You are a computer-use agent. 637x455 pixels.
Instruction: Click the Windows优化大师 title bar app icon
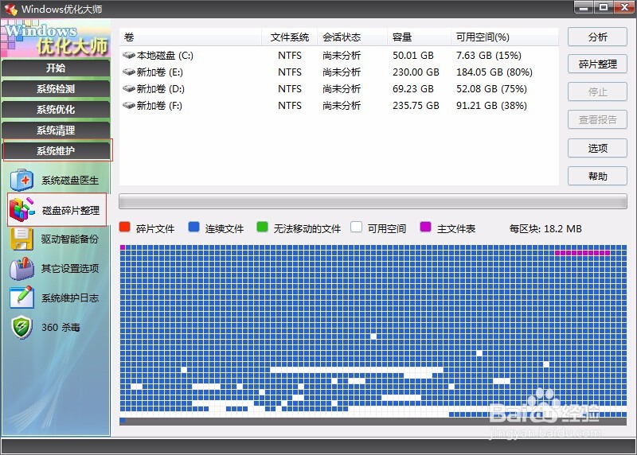[x=11, y=9]
